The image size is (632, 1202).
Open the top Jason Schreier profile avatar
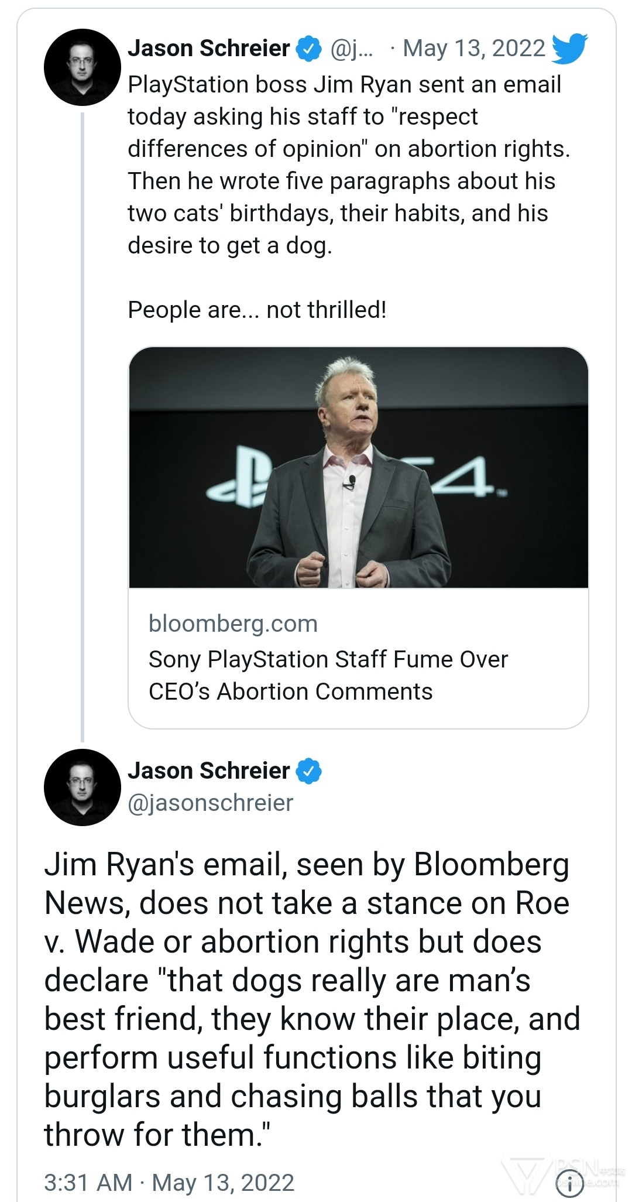(x=83, y=67)
